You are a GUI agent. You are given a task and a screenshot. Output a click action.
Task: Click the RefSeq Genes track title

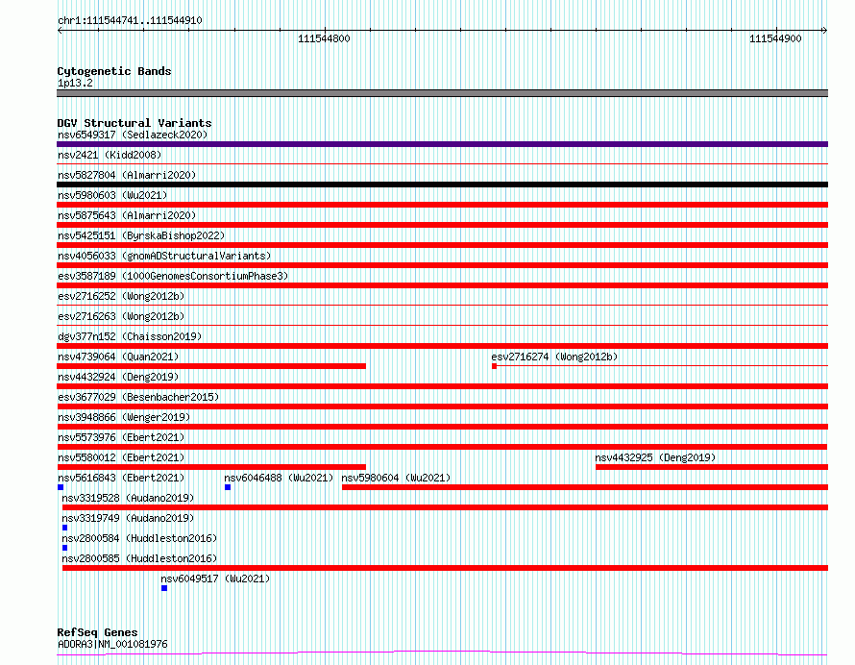(97, 632)
